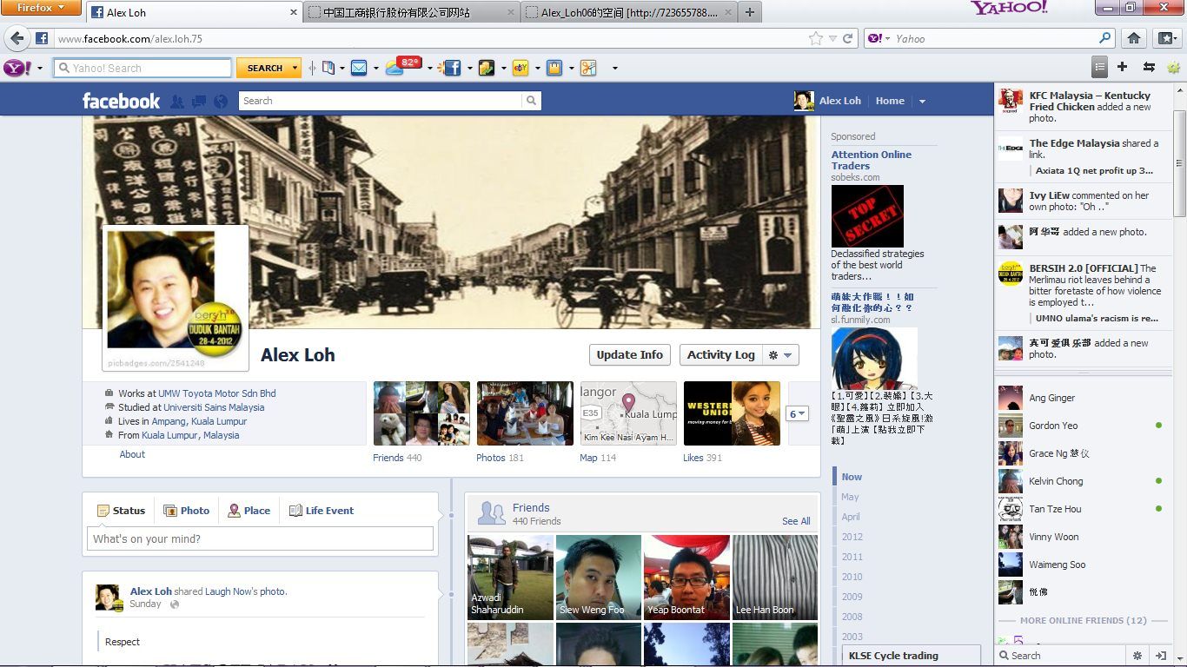Jump to 2012 on timeline
This screenshot has width=1187, height=667.
click(852, 537)
